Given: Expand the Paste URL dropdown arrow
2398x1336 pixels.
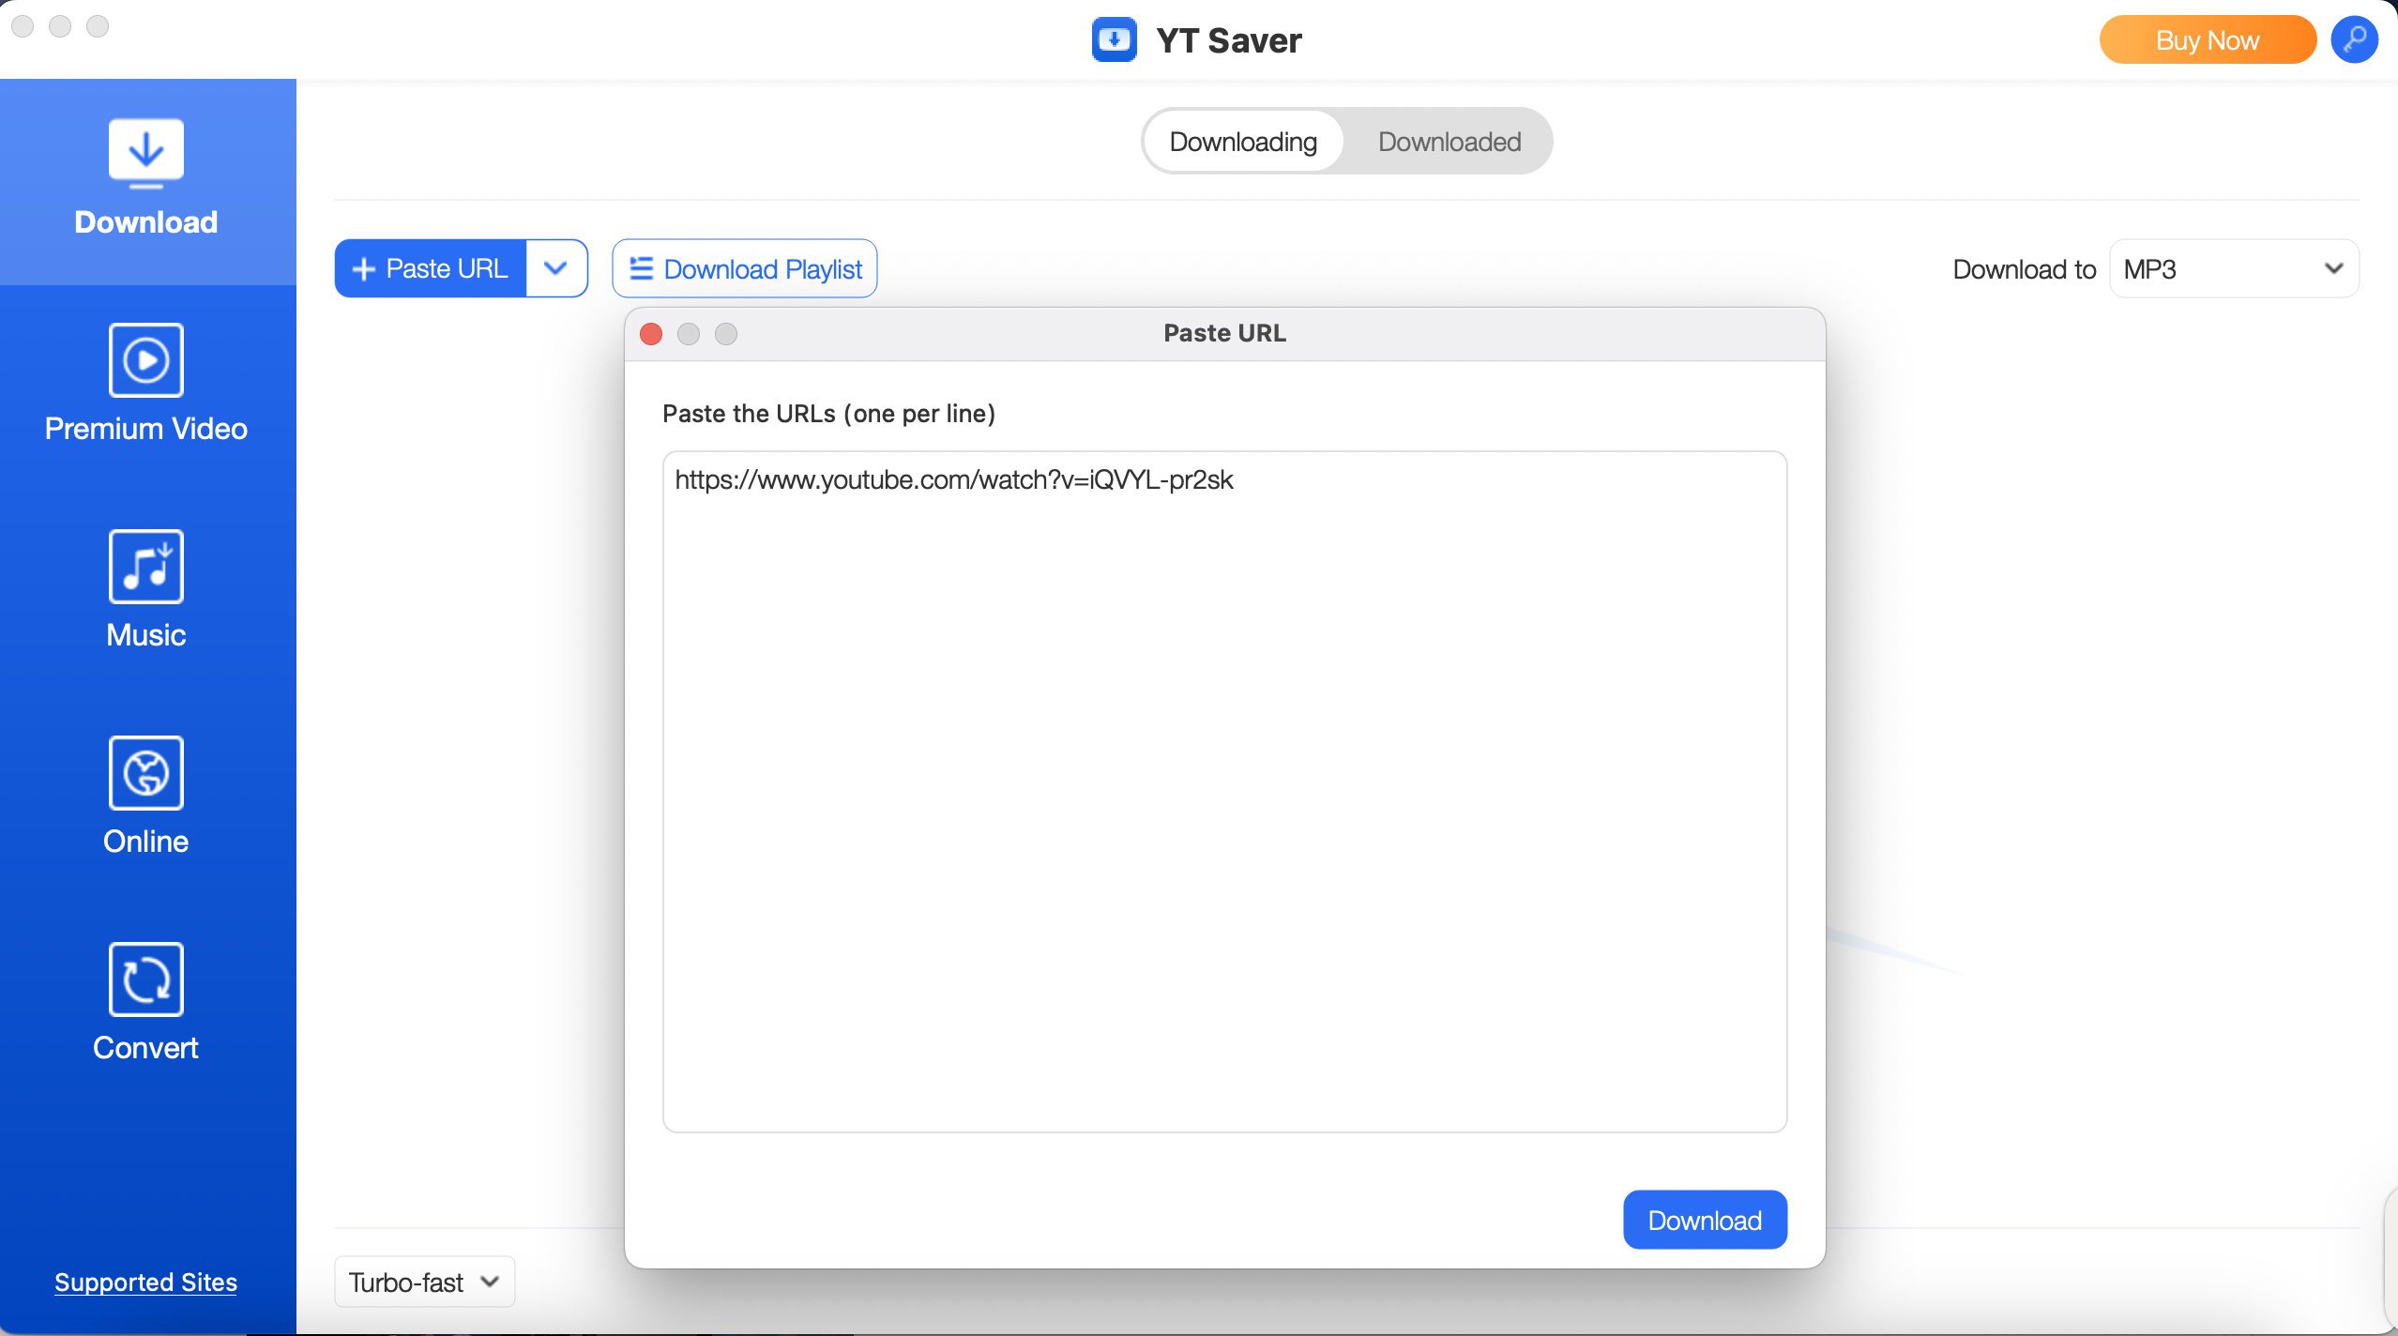Looking at the screenshot, I should [556, 269].
